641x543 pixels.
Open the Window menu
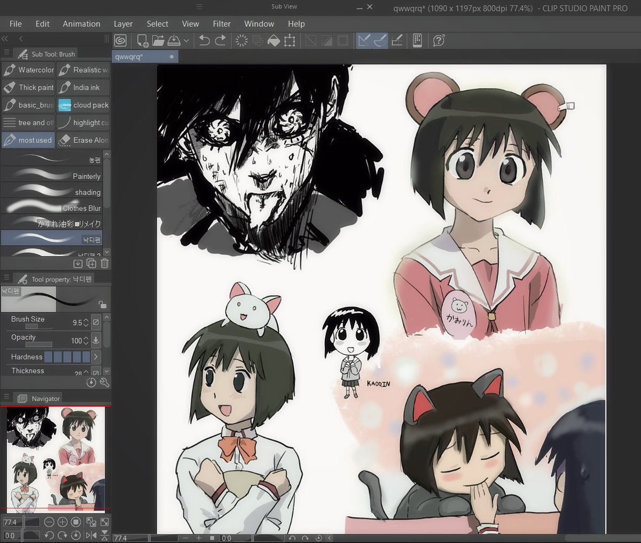click(x=259, y=23)
